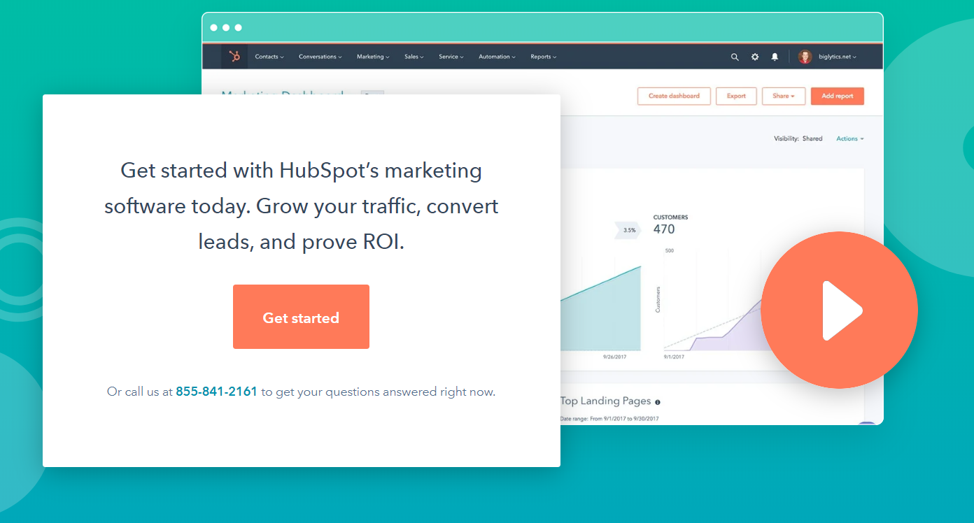Viewport: 974px width, 523px height.
Task: Click the notifications bell icon
Action: tap(775, 57)
